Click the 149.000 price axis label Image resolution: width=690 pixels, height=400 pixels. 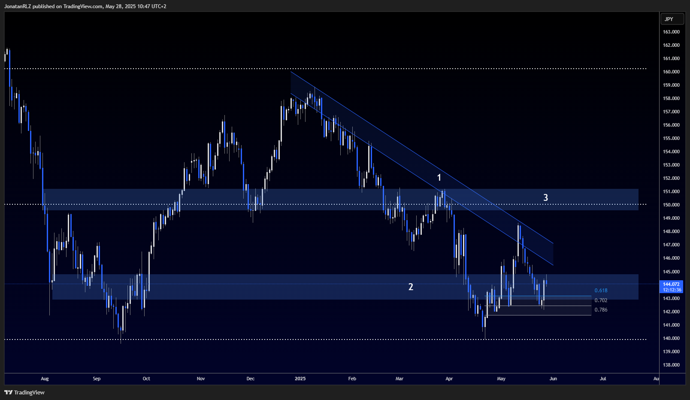tap(671, 218)
